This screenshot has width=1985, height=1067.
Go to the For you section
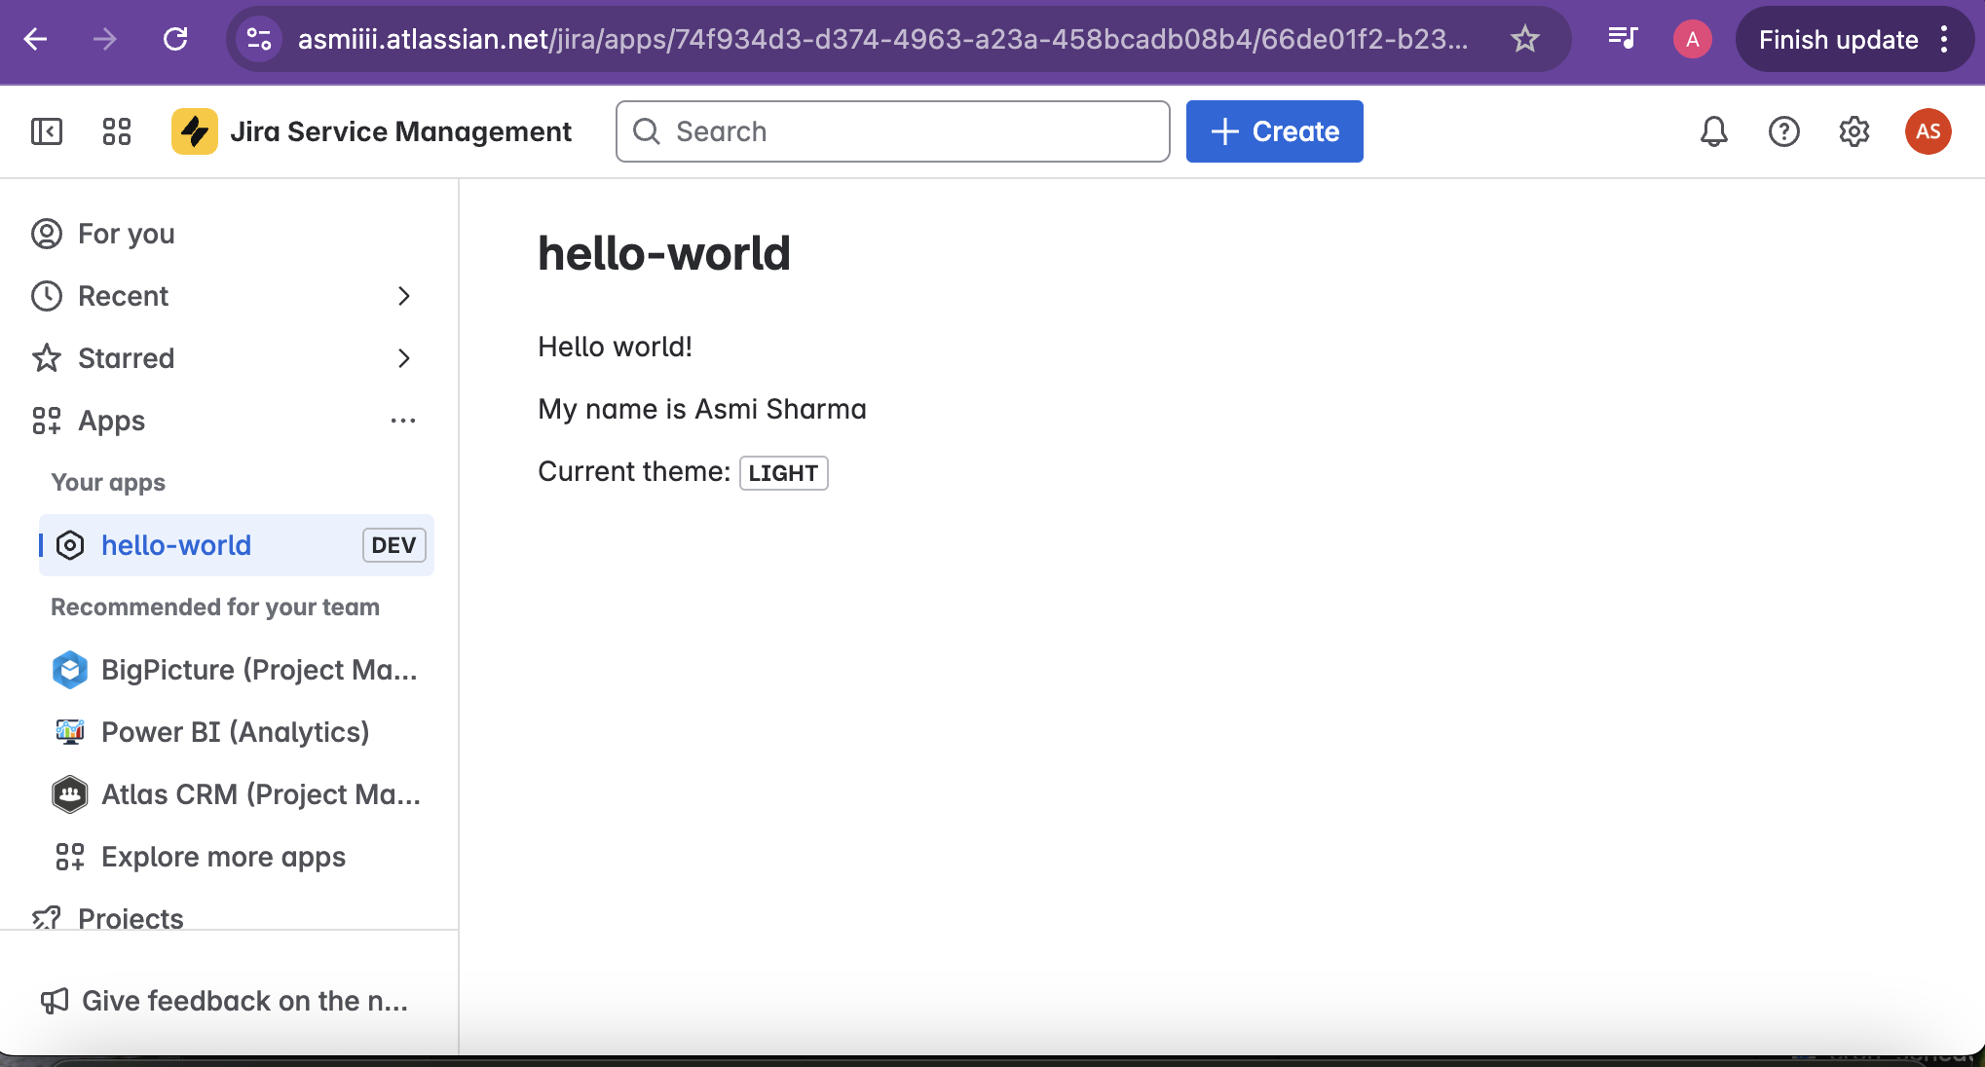[127, 234]
